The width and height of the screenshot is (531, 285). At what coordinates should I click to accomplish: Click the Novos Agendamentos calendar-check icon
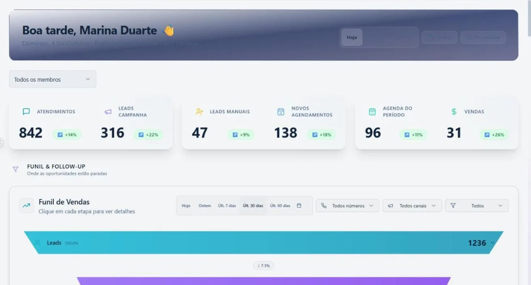(281, 112)
